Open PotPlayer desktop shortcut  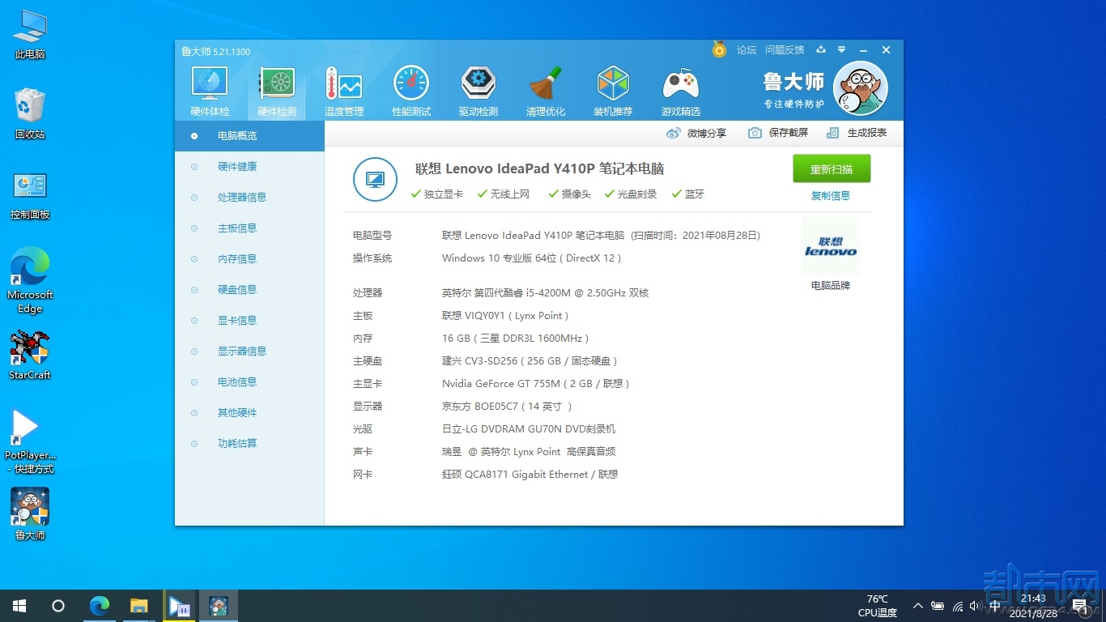30,442
